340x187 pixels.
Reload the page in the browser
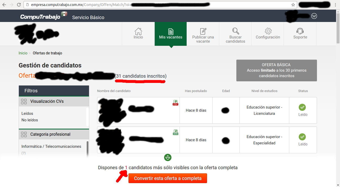click(x=19, y=5)
